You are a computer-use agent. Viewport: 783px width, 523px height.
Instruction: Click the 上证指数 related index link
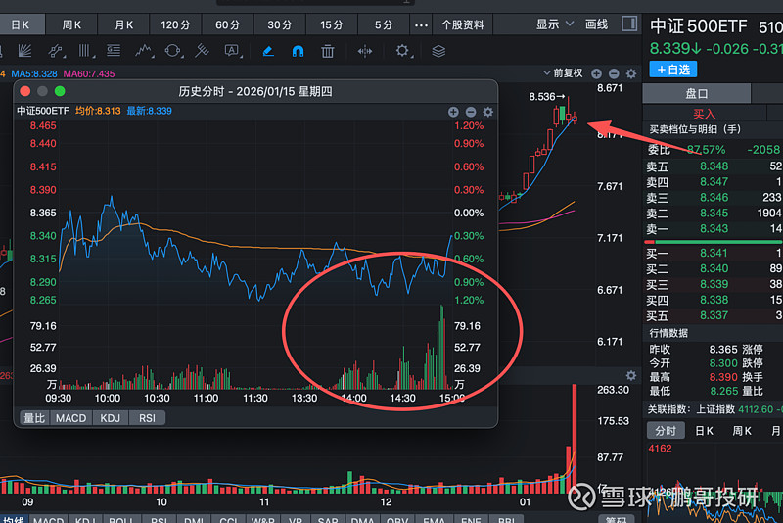pos(716,409)
